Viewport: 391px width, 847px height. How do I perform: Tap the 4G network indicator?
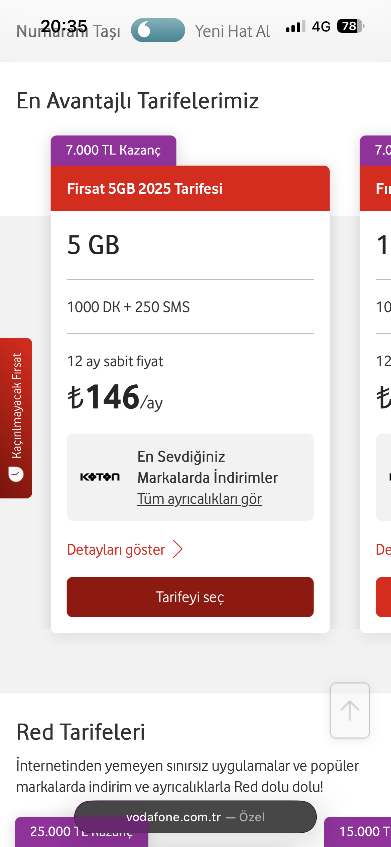point(321,26)
